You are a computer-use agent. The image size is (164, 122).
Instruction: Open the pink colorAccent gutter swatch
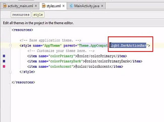[x=4, y=67]
